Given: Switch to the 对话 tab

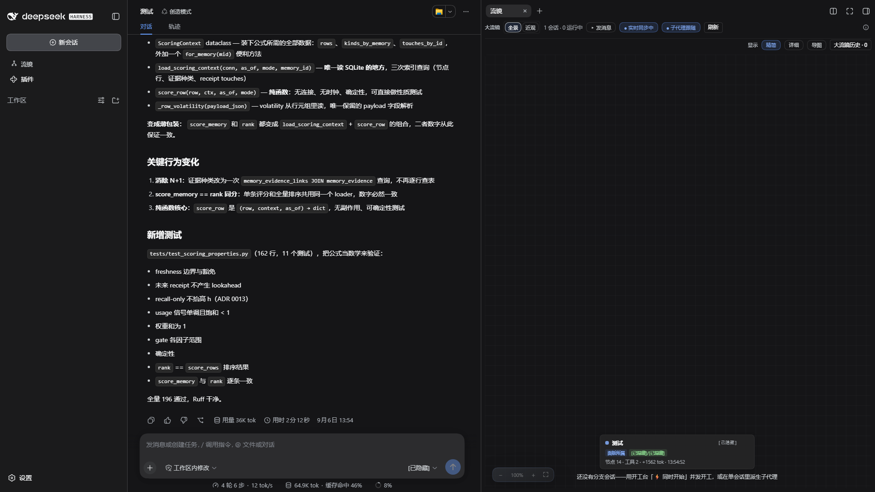Looking at the screenshot, I should pos(146,26).
